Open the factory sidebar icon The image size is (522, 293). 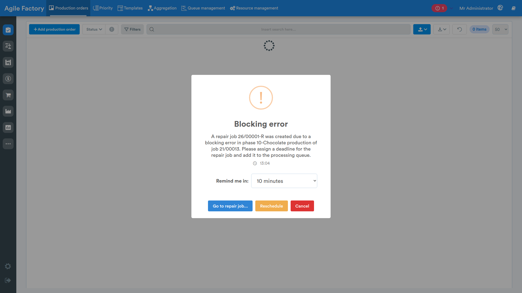click(8, 111)
